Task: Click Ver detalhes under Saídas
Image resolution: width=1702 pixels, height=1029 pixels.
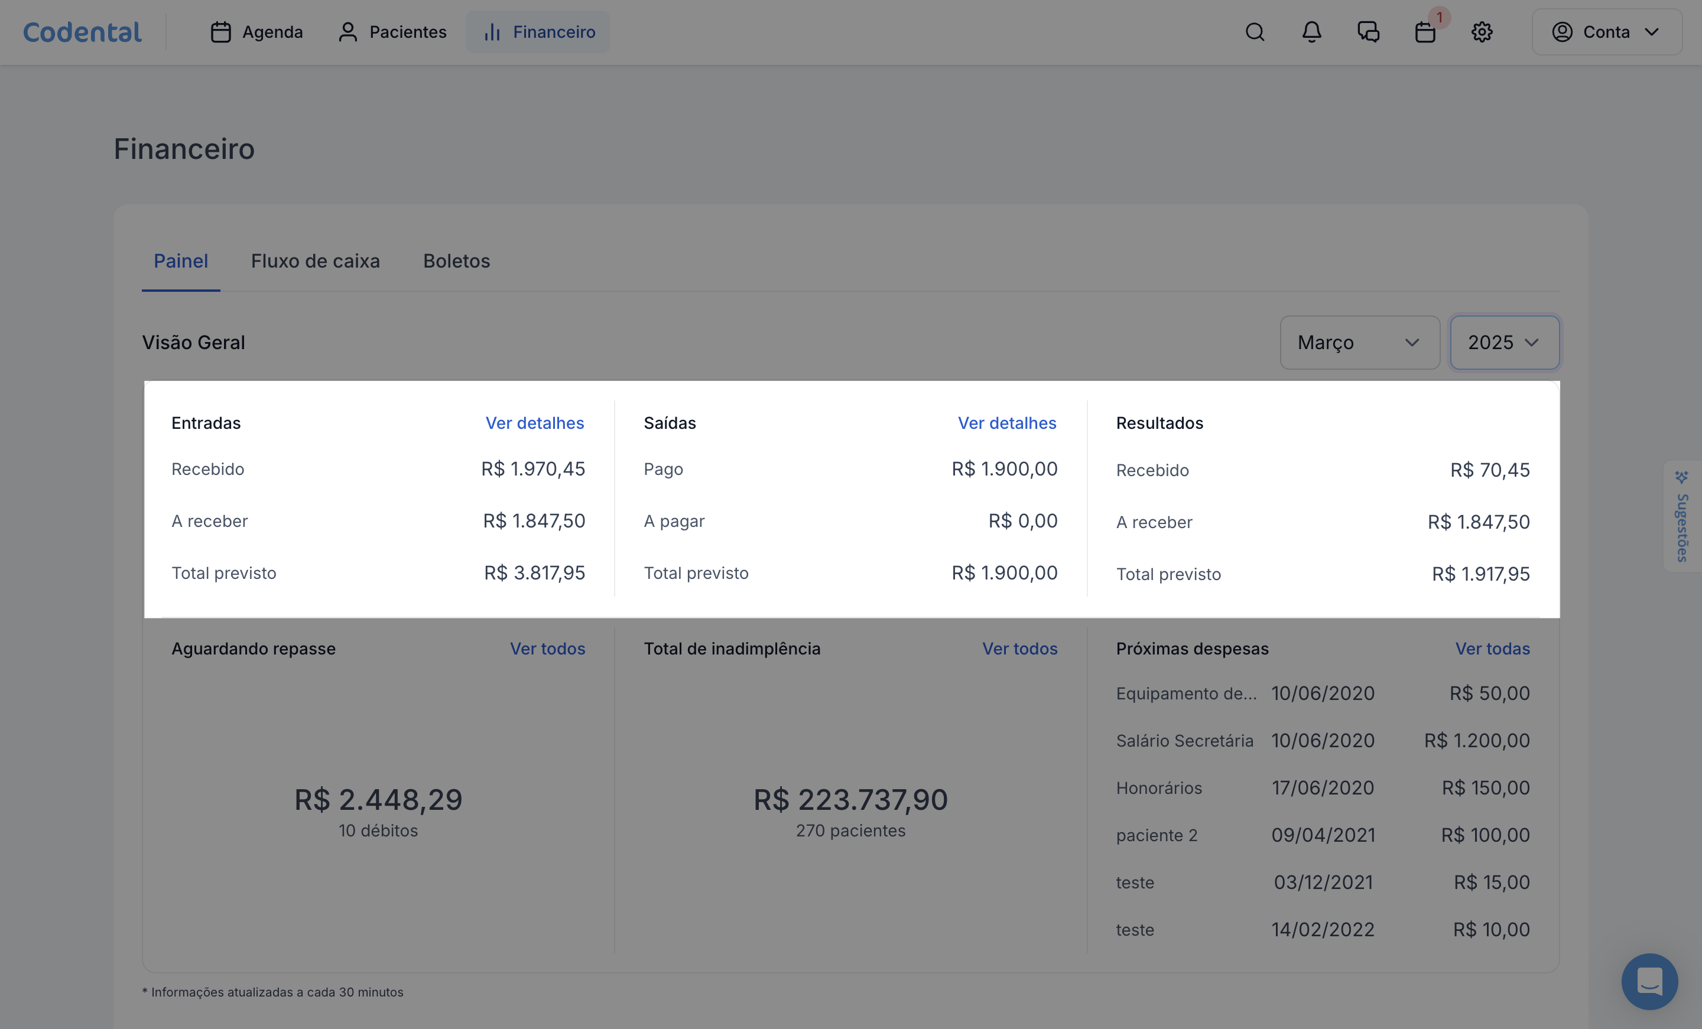Action: pyautogui.click(x=1006, y=423)
